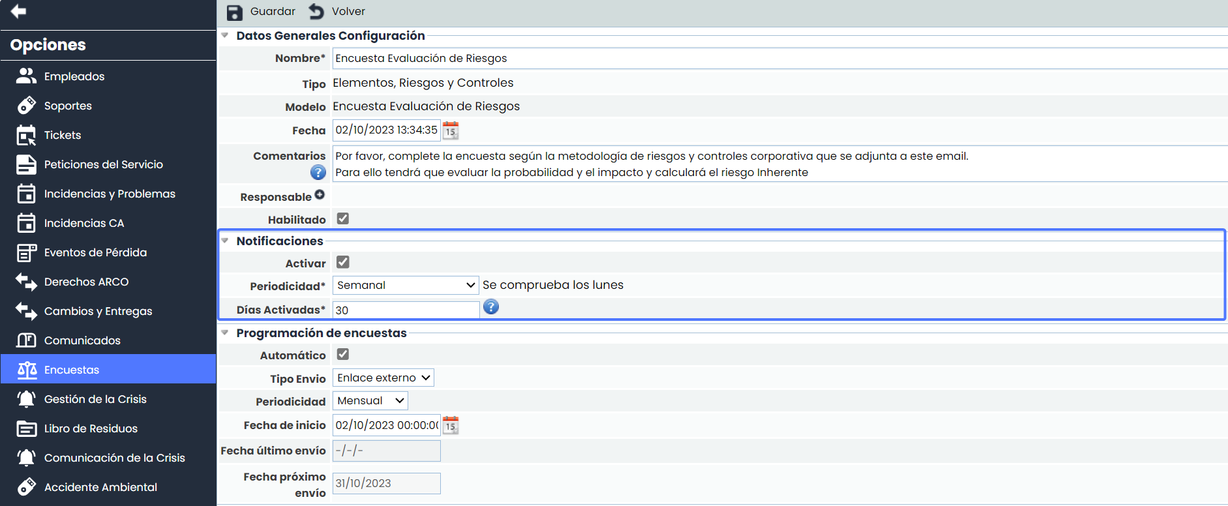Open the Tipo Envío dropdown
Screen dimensions: 1228x506
pyautogui.click(x=383, y=378)
